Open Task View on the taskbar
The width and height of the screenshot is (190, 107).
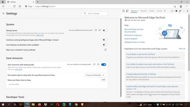click(x=21, y=104)
